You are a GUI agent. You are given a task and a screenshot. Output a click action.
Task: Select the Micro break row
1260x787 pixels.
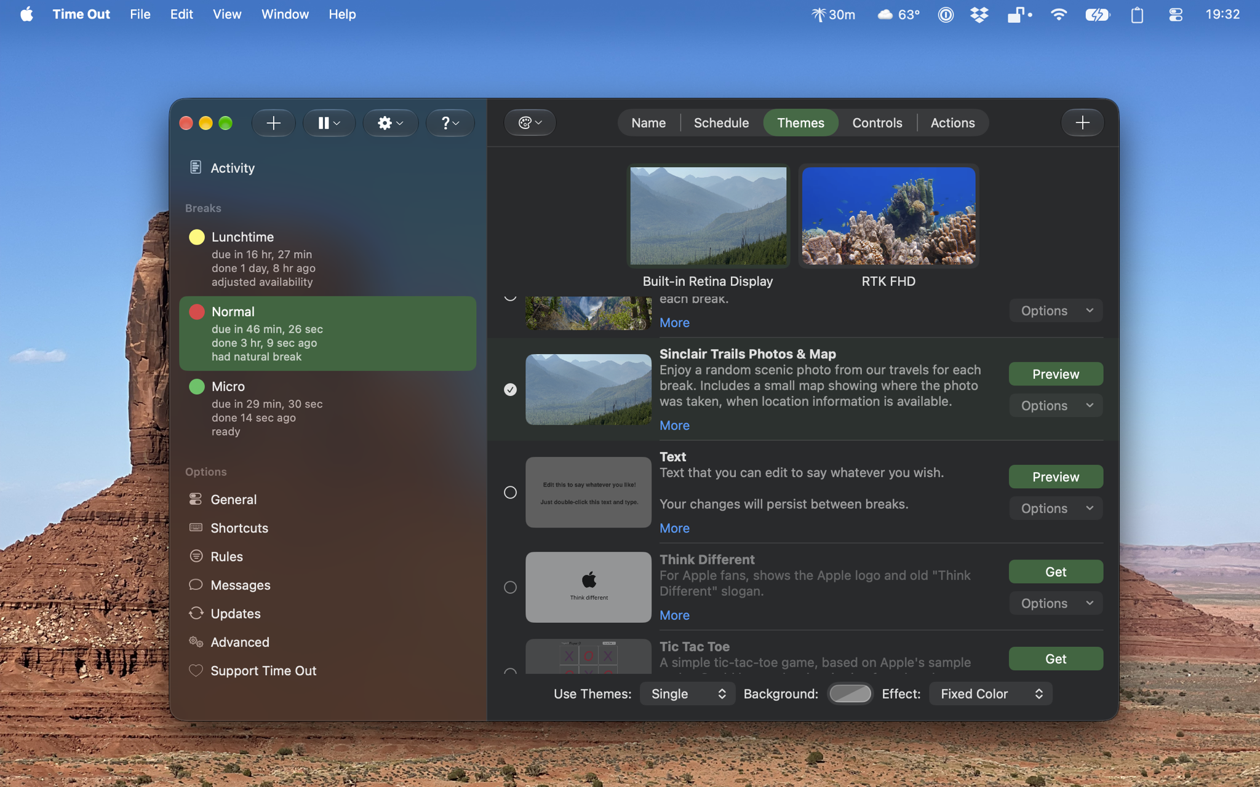[327, 408]
